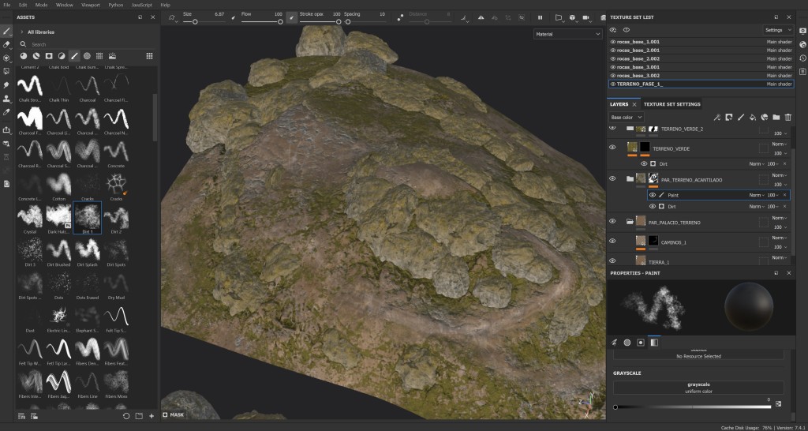Delete layer using the trash icon
Viewport: 808px width, 431px height.
[787, 117]
